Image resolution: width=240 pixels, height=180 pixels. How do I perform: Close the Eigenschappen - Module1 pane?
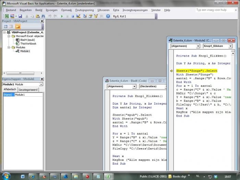(42, 79)
